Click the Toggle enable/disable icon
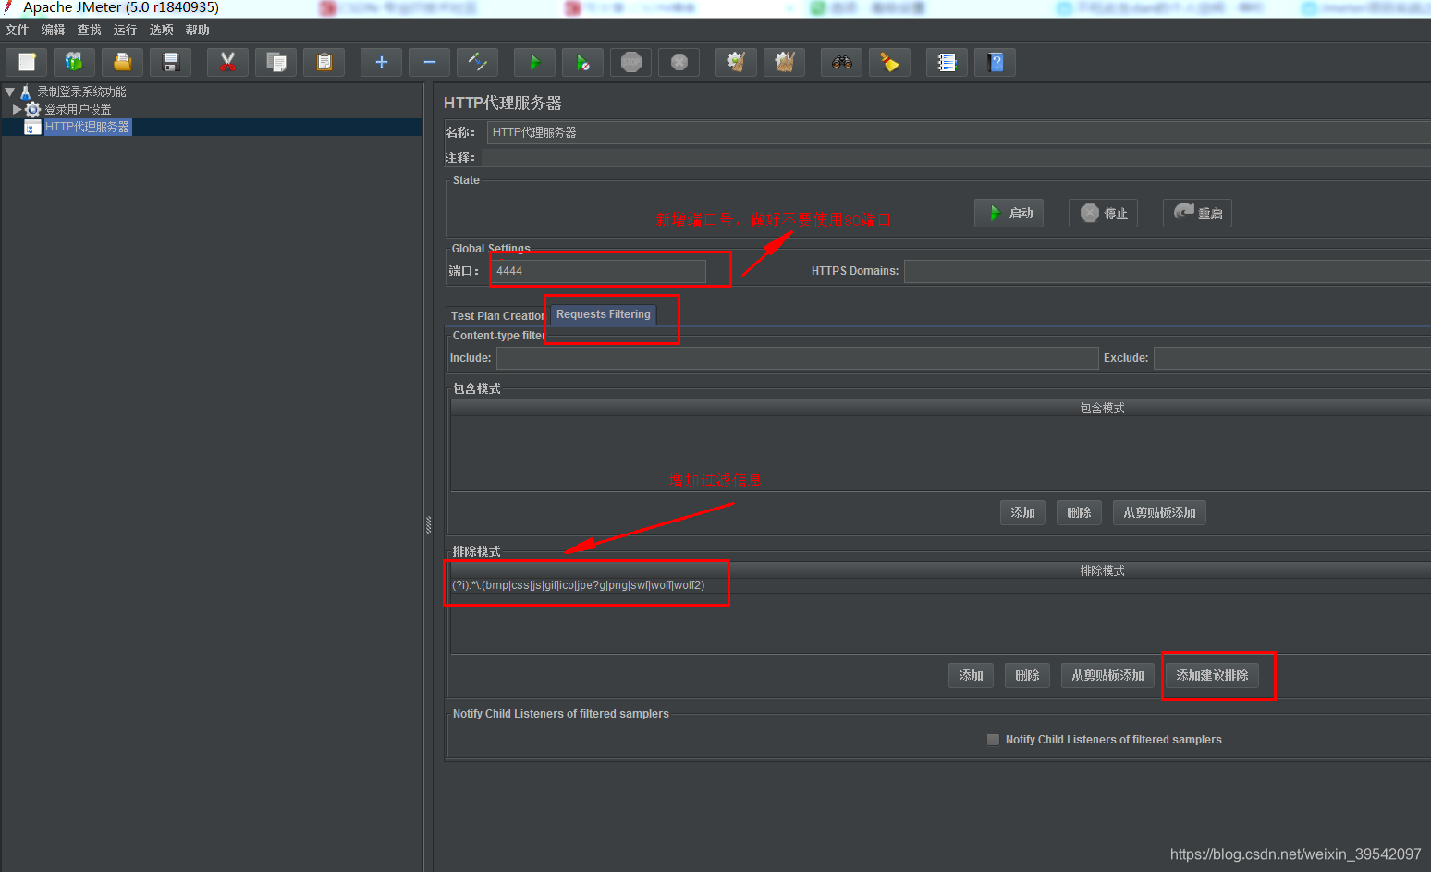The width and height of the screenshot is (1431, 872). [477, 62]
